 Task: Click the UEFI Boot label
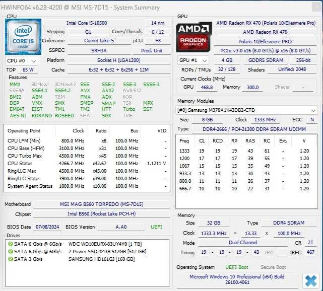pyautogui.click(x=236, y=267)
